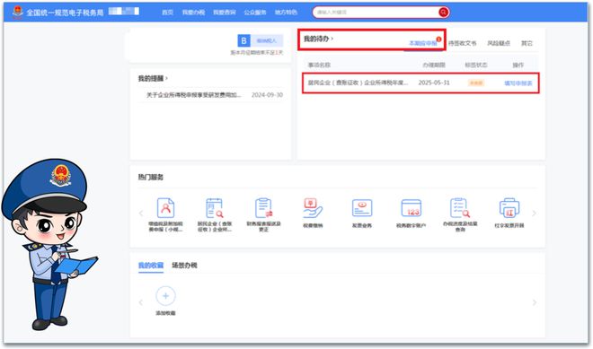This screenshot has width=593, height=349.
Task: Click 填写申报表 link in todo row
Action: click(x=518, y=83)
